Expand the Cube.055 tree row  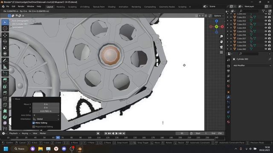[x=231, y=31]
